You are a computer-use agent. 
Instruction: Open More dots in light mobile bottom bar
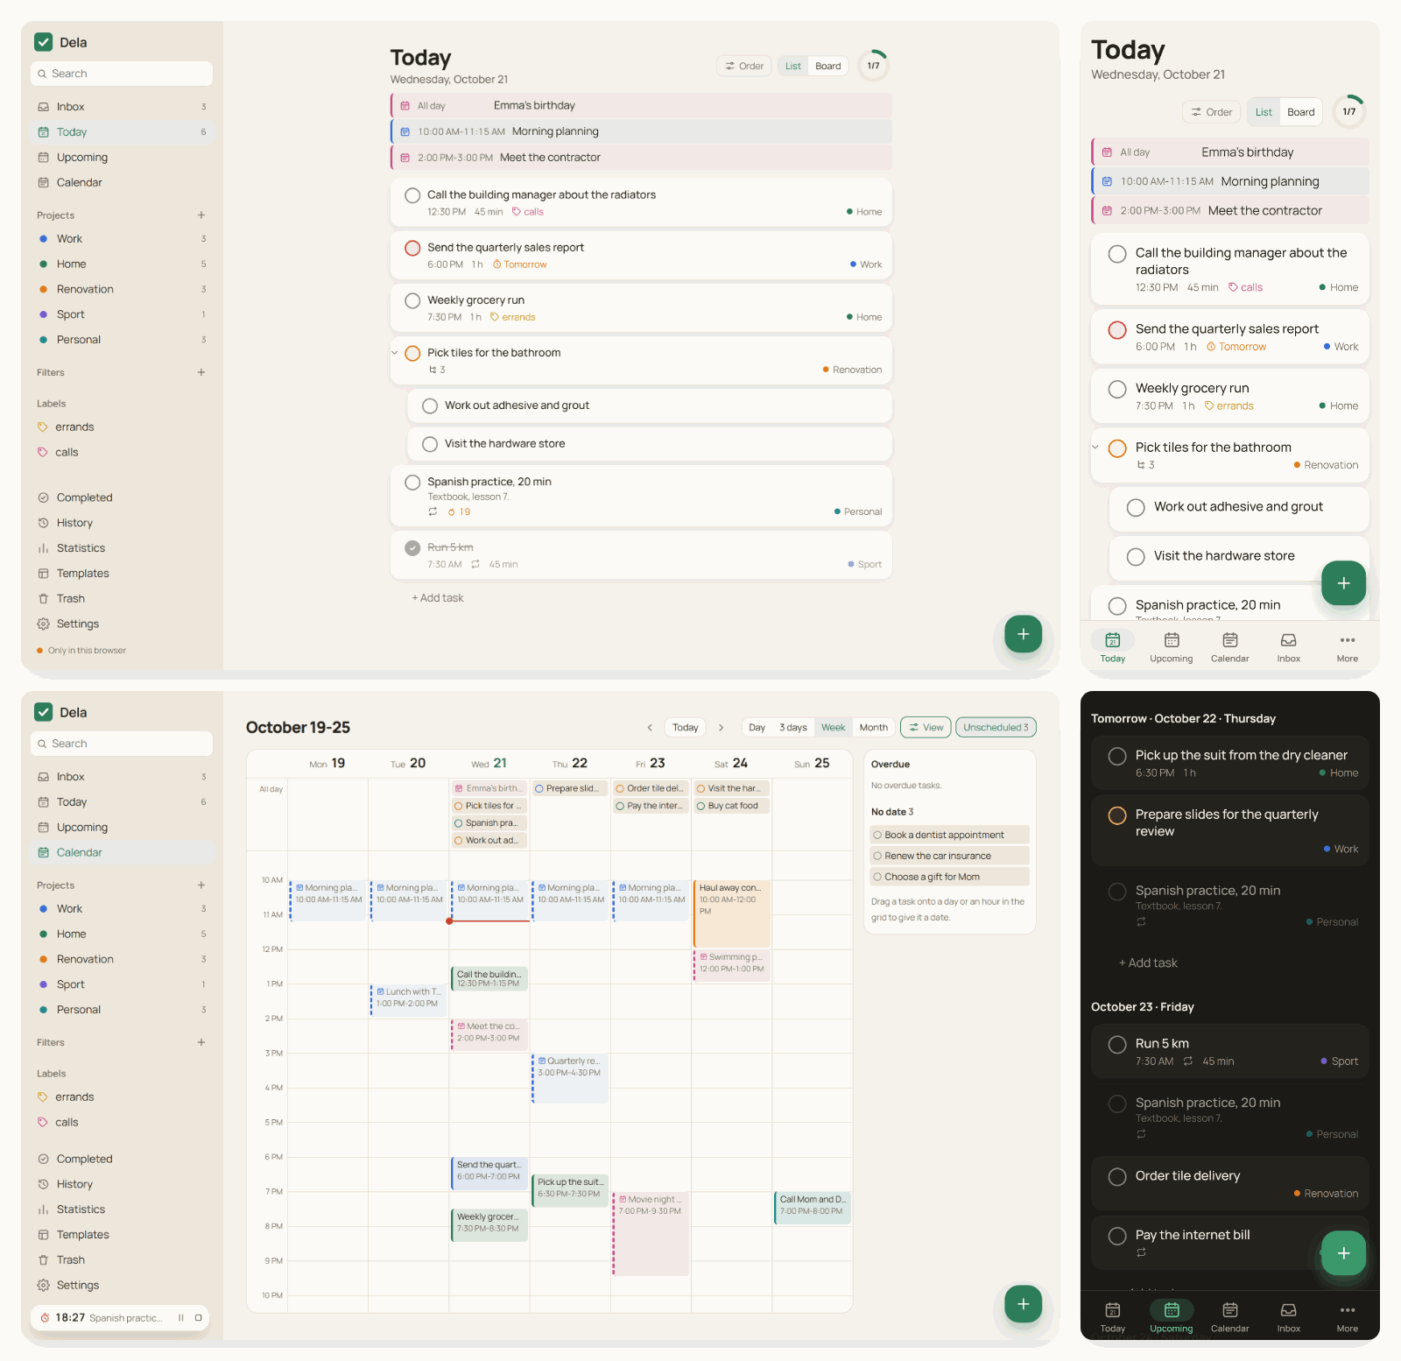tap(1347, 648)
